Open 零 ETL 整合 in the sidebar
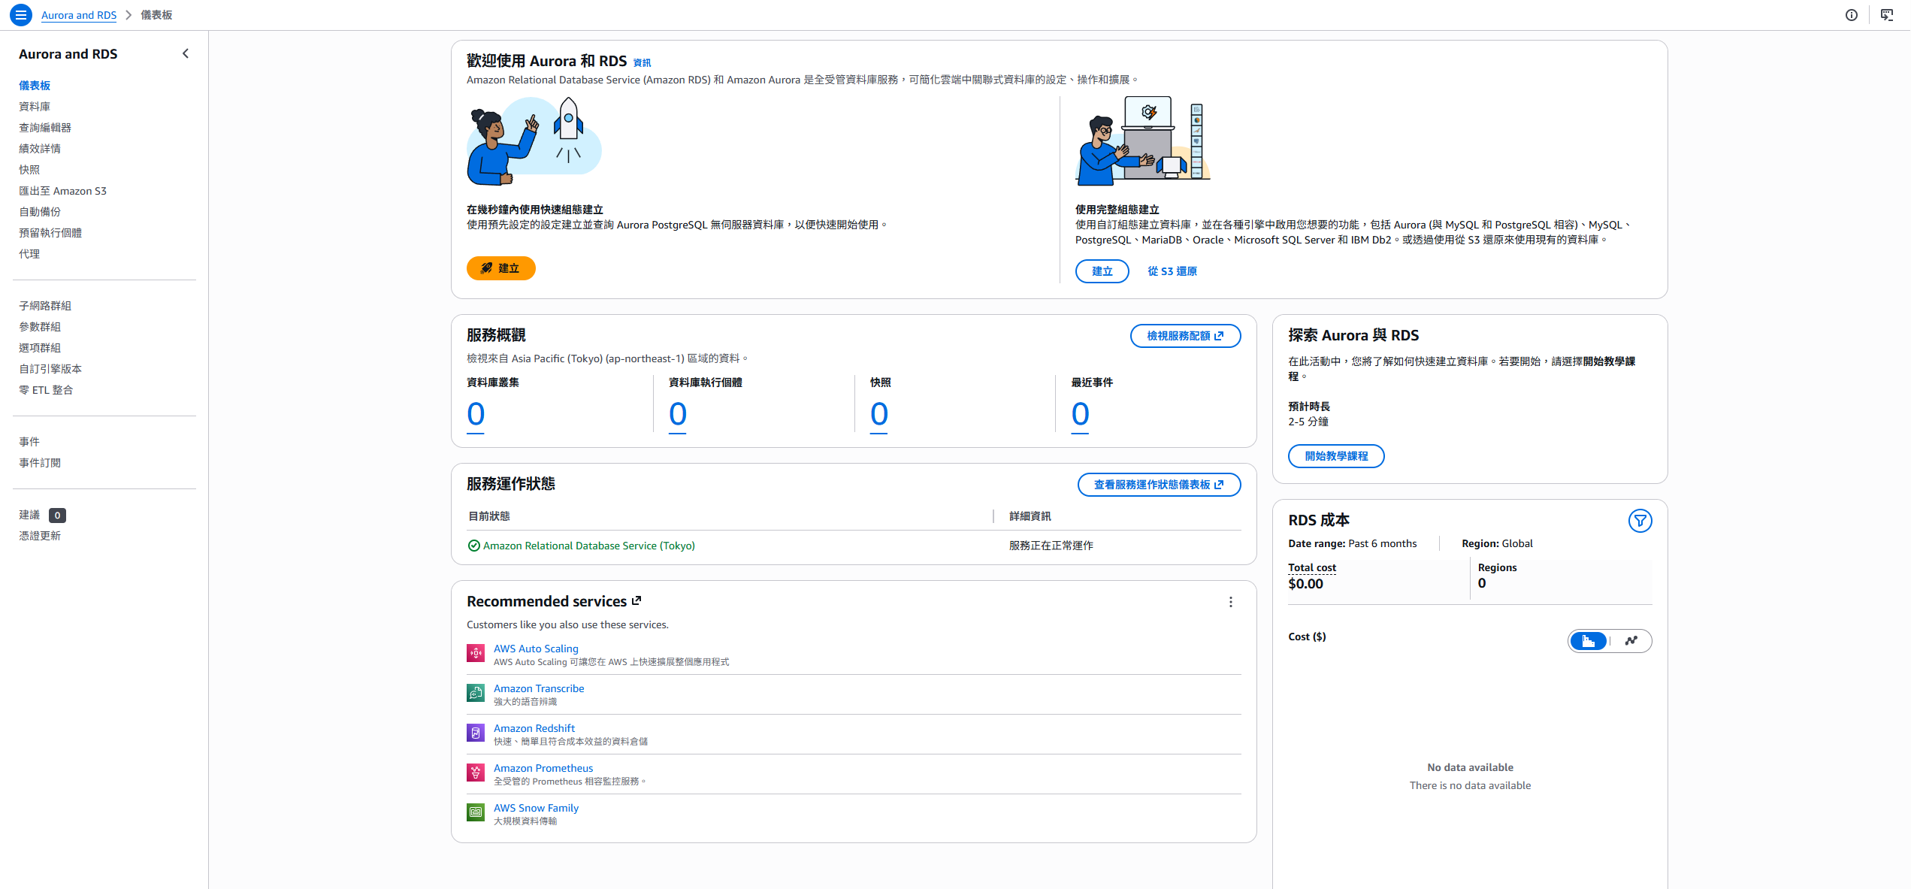1911x889 pixels. (46, 390)
